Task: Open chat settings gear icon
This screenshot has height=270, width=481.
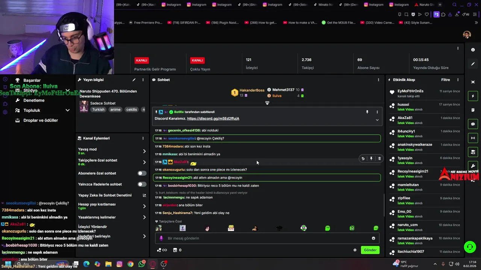Action: (355, 250)
